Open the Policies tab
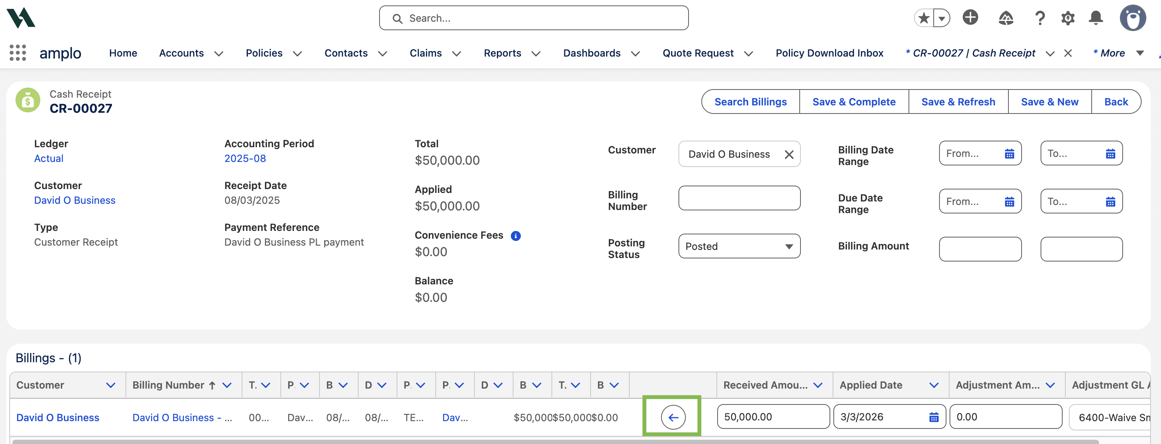This screenshot has height=444, width=1161. point(264,53)
